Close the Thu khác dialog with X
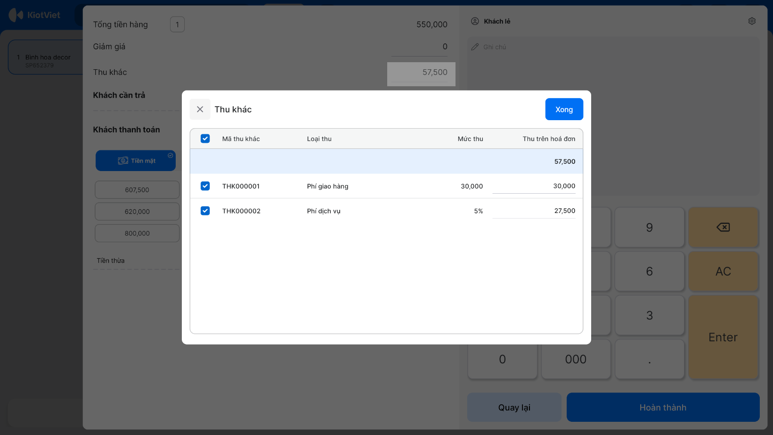This screenshot has height=435, width=773. point(200,109)
